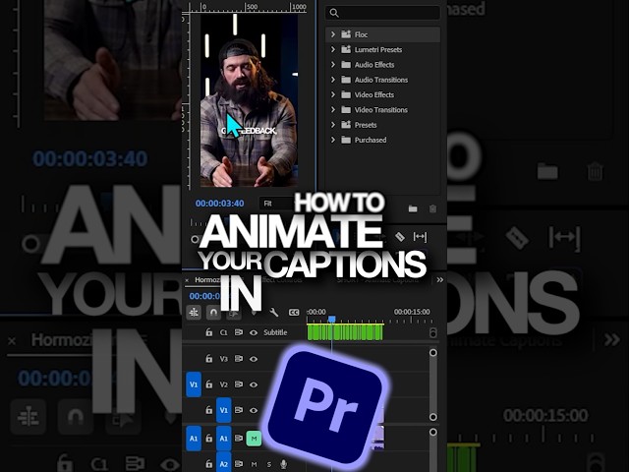This screenshot has width=629, height=472.
Task: Click the trash icon in Effects panel
Action: pos(432,208)
